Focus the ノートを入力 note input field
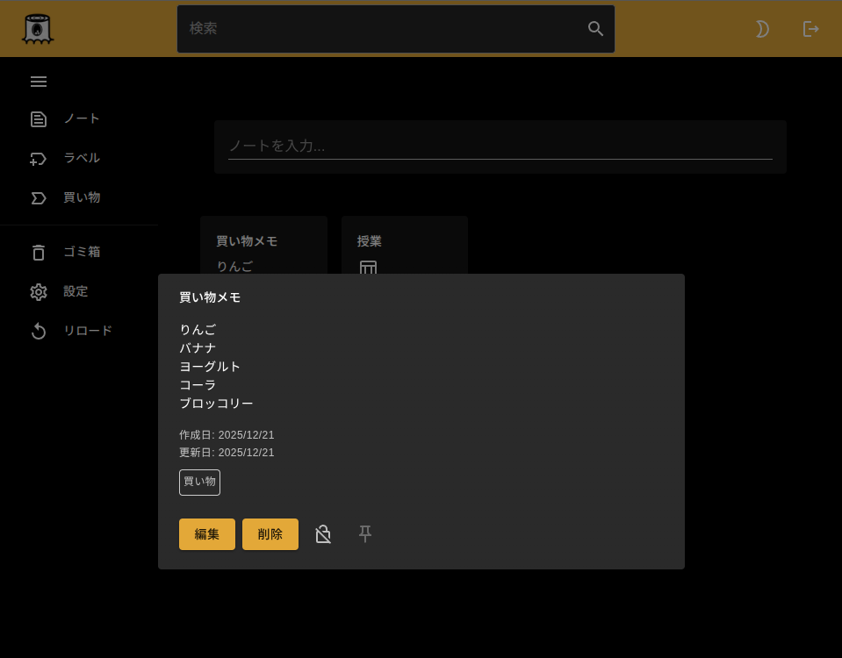Image resolution: width=842 pixels, height=658 pixels. coord(500,146)
